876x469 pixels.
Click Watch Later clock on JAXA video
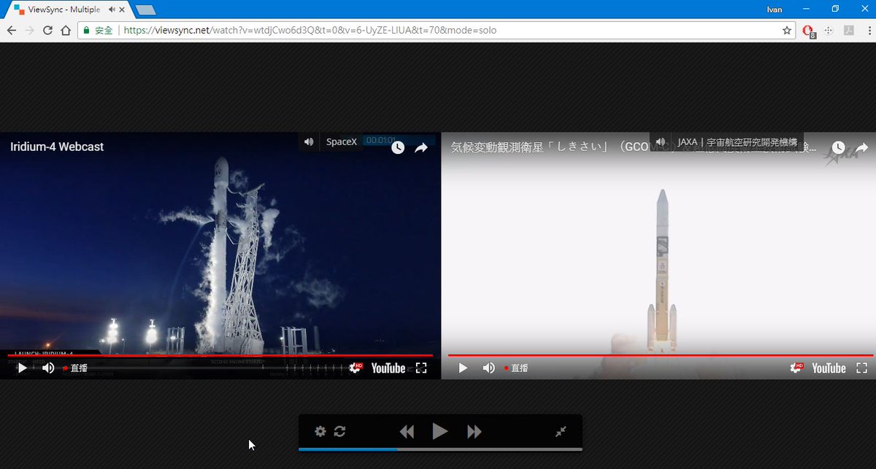coord(839,147)
